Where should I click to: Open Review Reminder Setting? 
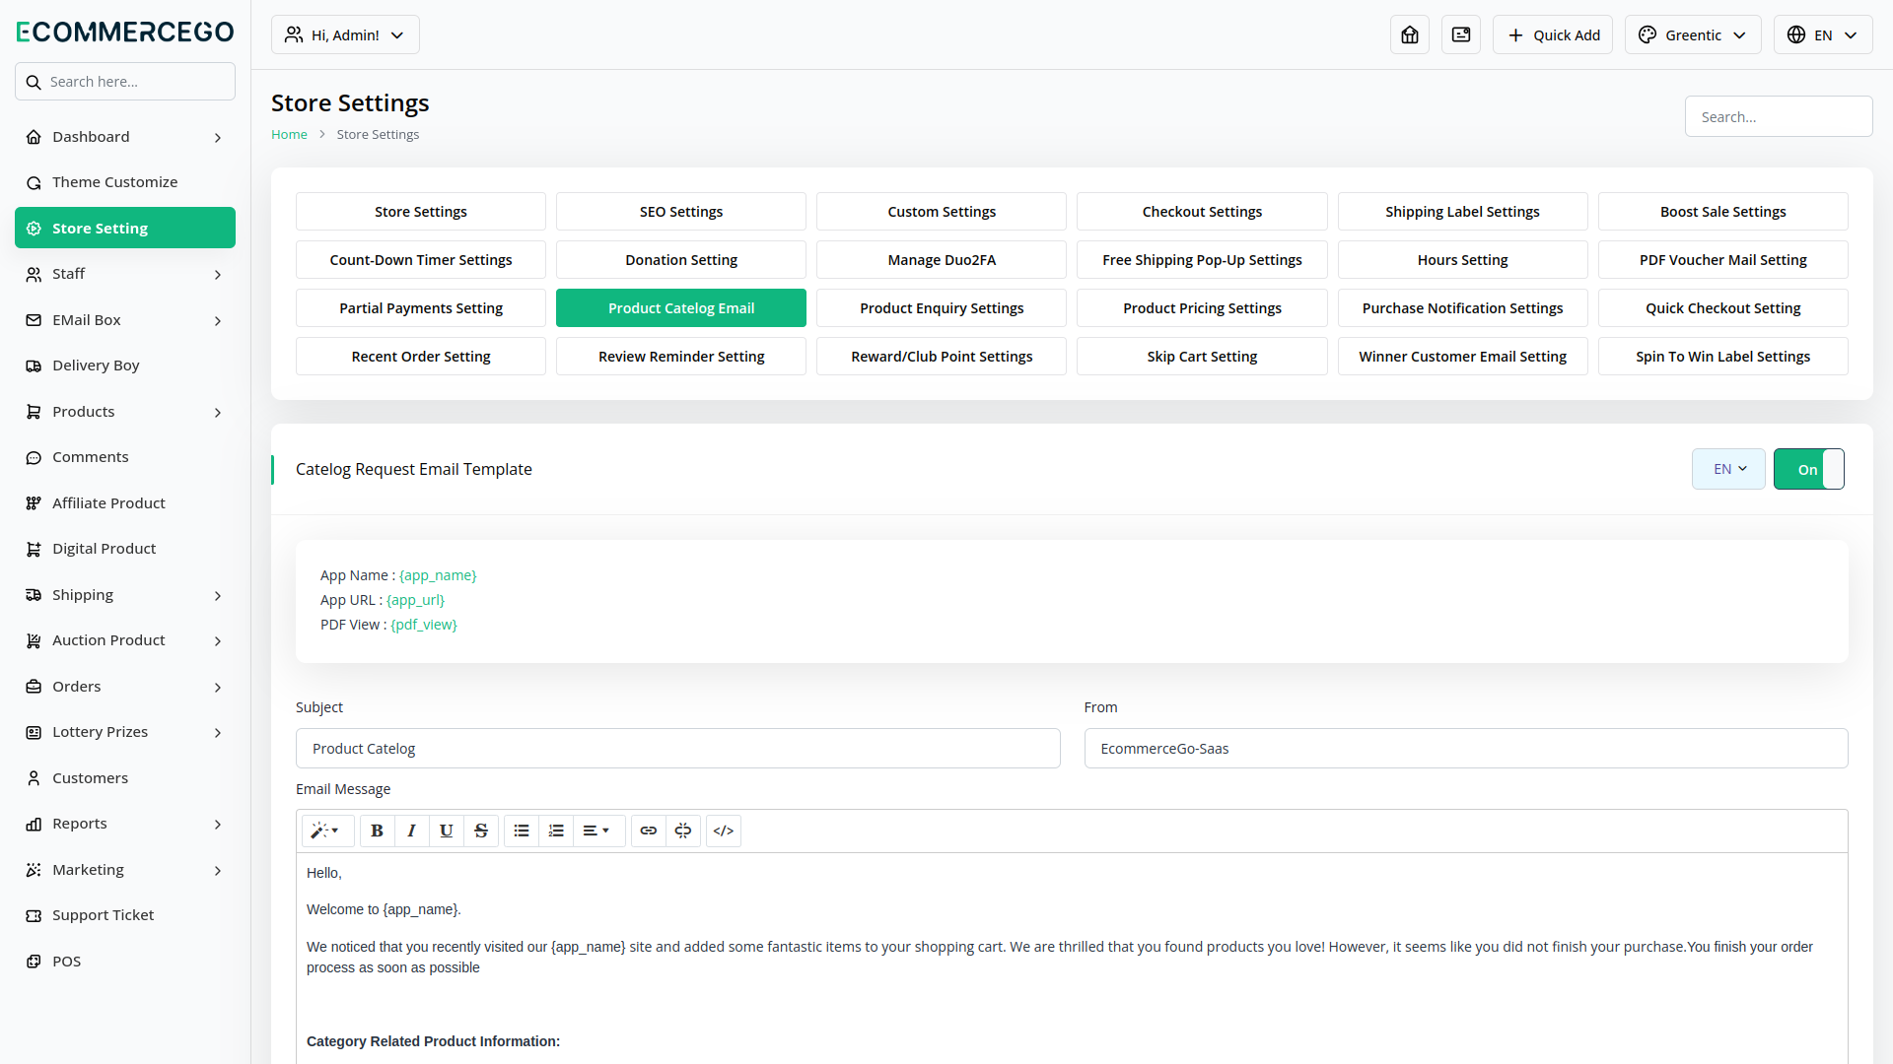coord(681,357)
